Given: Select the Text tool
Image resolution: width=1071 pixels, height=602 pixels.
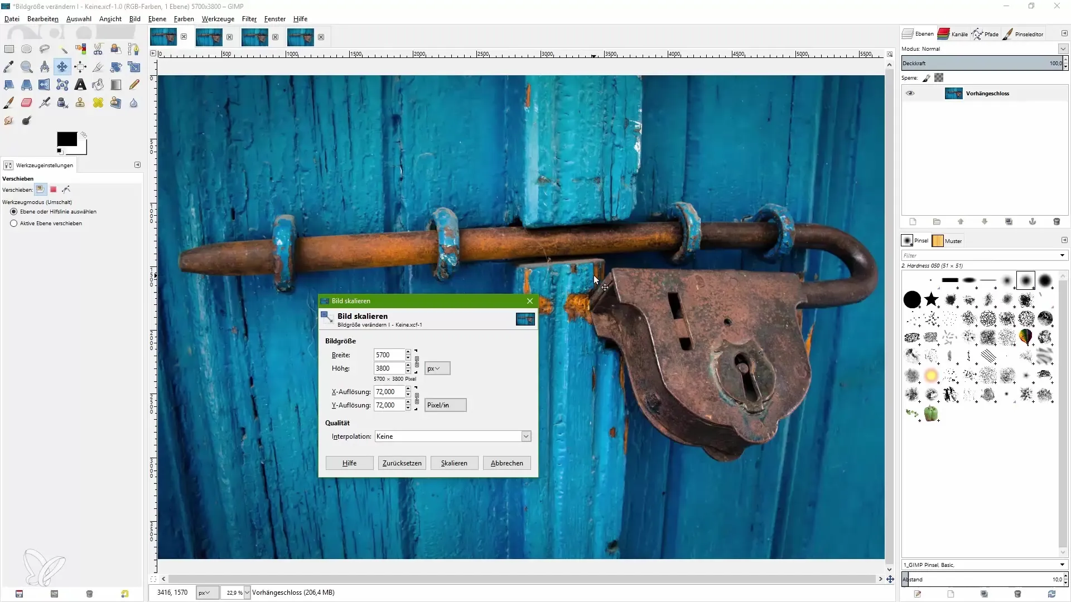Looking at the screenshot, I should tap(80, 85).
